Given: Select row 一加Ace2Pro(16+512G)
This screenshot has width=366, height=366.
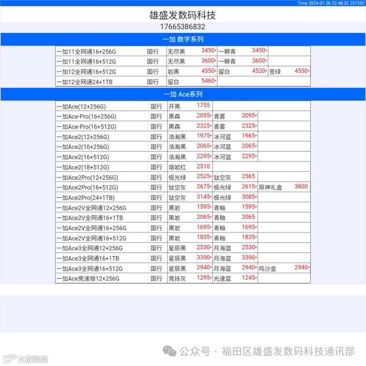Looking at the screenshot, I should click(x=183, y=187).
